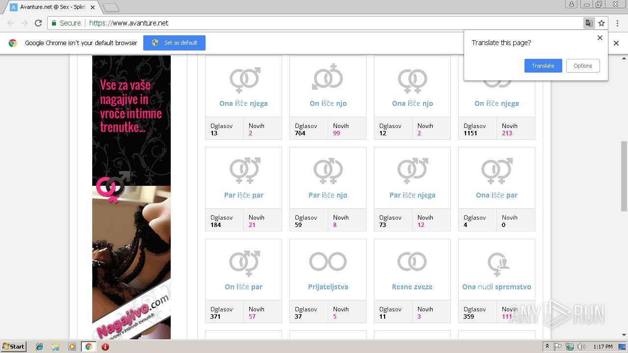Dismiss the default browser infobar
628x353 pixels.
(616, 43)
